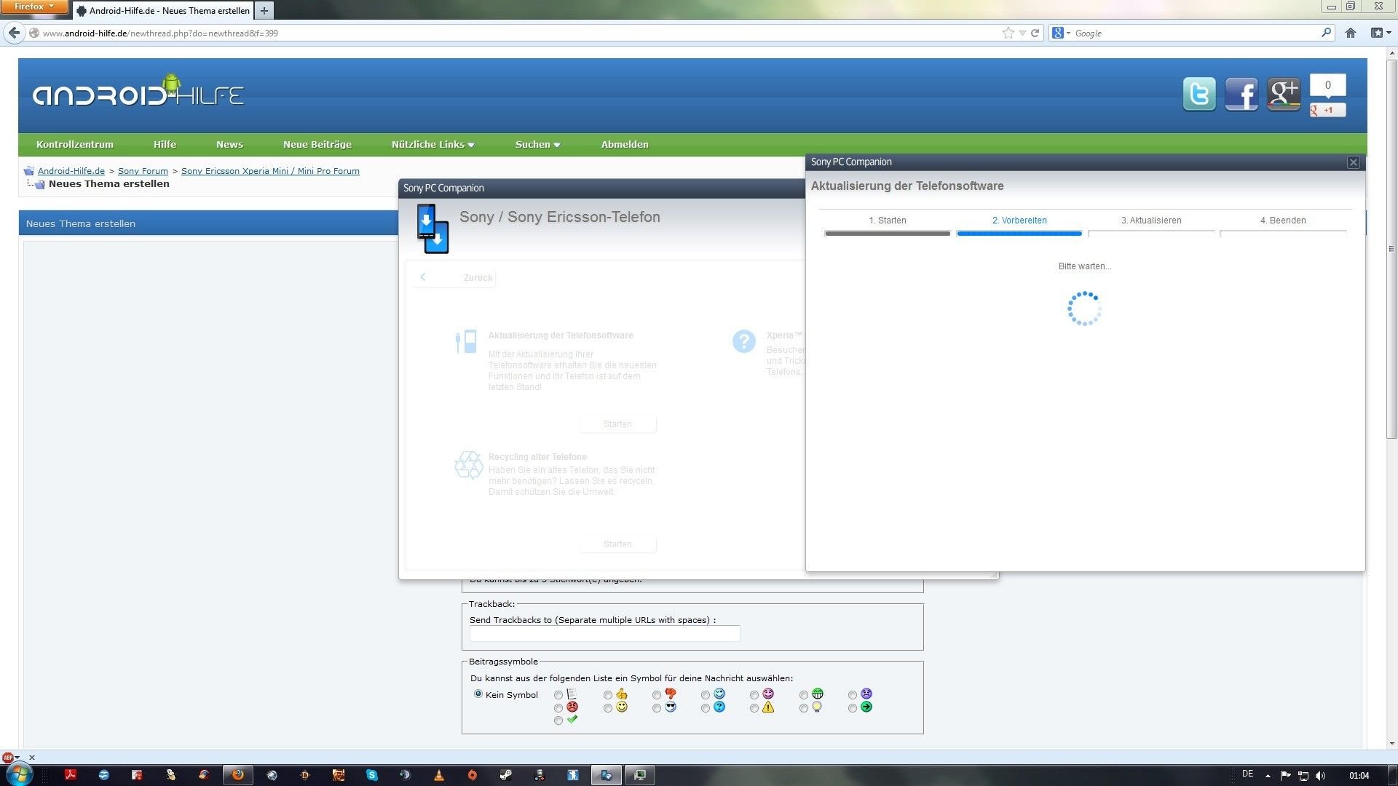The width and height of the screenshot is (1398, 786).
Task: Open Hilfe in the green nav bar
Action: point(165,144)
